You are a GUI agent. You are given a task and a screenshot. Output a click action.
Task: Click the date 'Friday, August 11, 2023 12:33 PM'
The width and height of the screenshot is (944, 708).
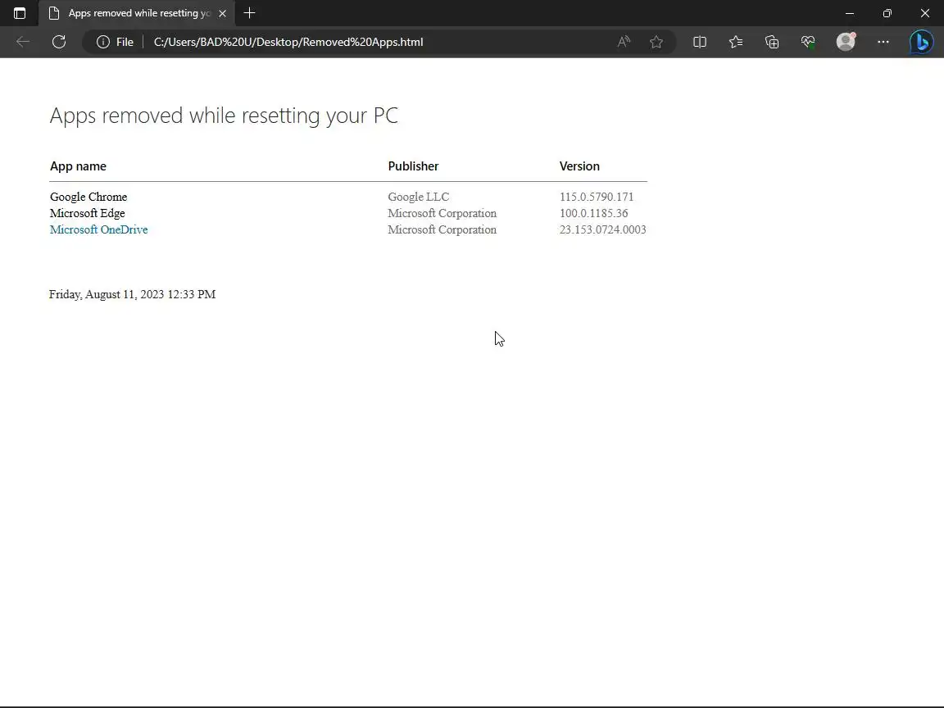pyautogui.click(x=133, y=294)
